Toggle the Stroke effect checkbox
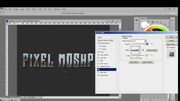 (x=98, y=52)
